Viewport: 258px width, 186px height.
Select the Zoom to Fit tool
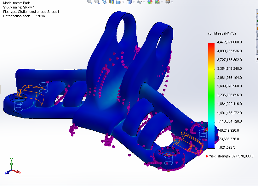tap(89, 3)
